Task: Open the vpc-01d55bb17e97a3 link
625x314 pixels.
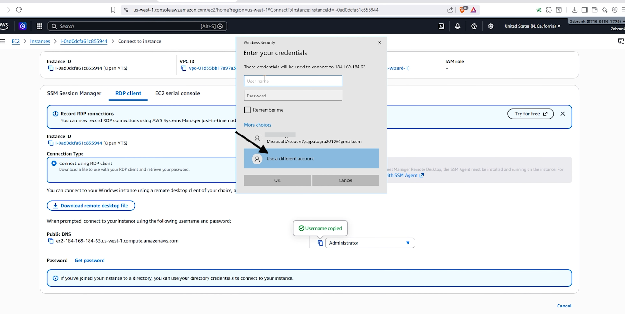Action: pyautogui.click(x=212, y=68)
